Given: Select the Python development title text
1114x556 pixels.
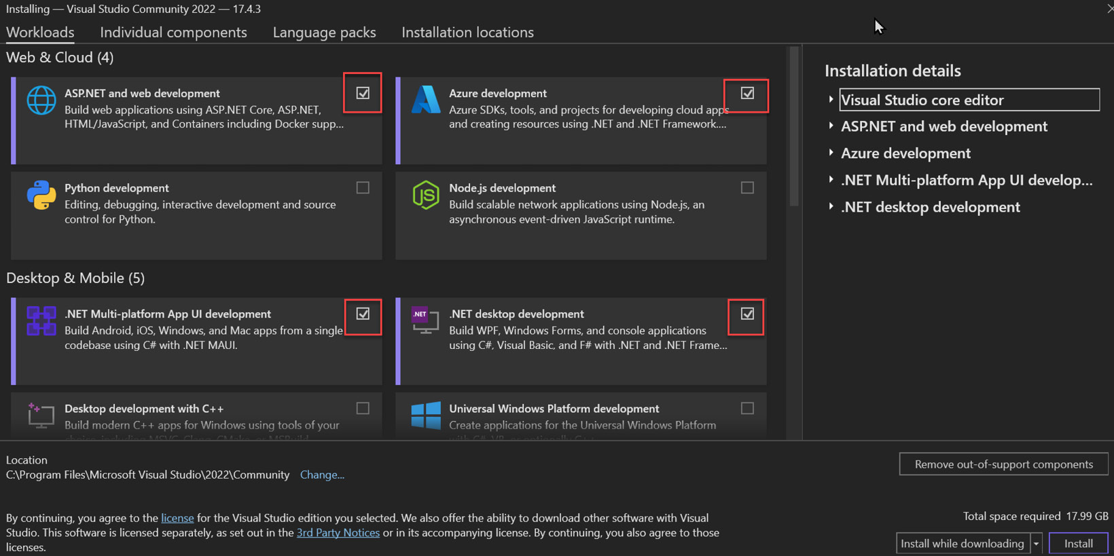Looking at the screenshot, I should [117, 188].
